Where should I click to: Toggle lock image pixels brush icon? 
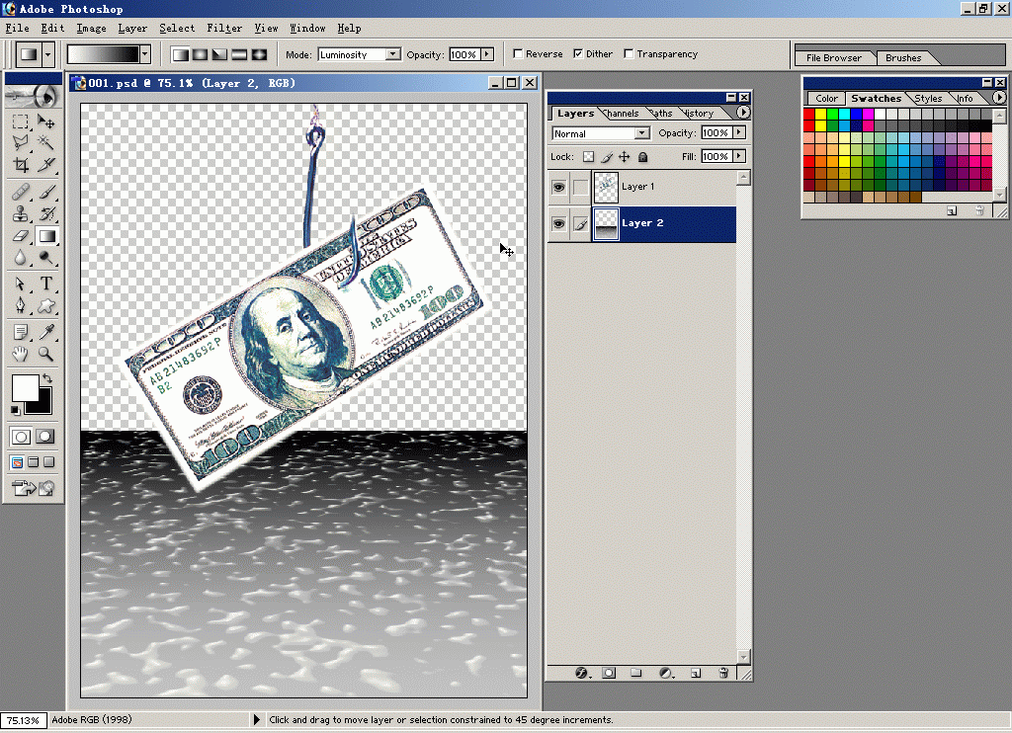pyautogui.click(x=607, y=157)
